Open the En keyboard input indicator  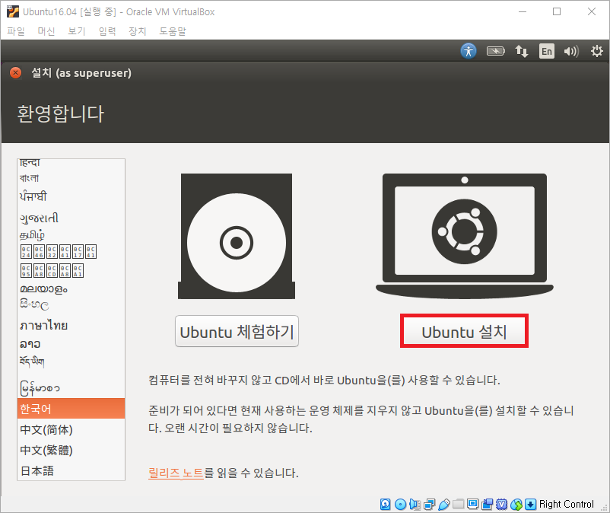pyautogui.click(x=547, y=51)
